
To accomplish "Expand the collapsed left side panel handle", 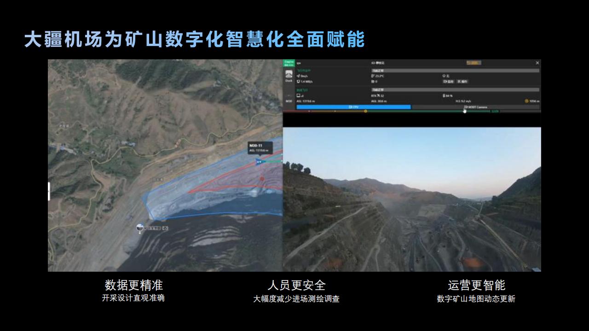I will click(x=49, y=191).
